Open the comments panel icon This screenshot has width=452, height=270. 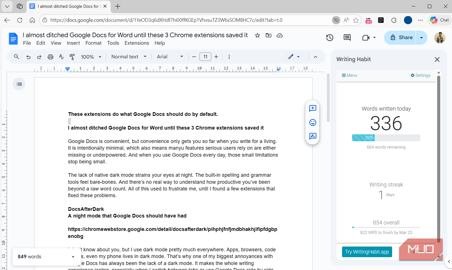coord(347,38)
